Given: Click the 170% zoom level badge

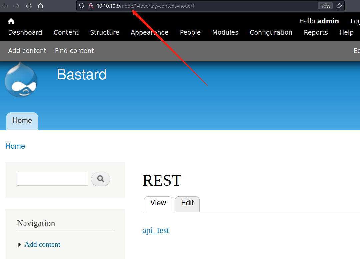Looking at the screenshot, I should coord(325,6).
